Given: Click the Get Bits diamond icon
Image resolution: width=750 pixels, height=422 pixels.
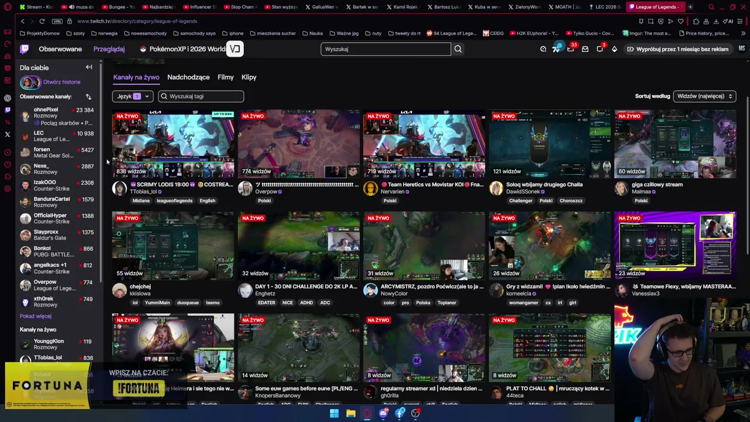Looking at the screenshot, I should point(614,49).
